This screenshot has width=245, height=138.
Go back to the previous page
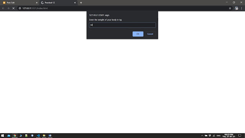pos(3,8)
